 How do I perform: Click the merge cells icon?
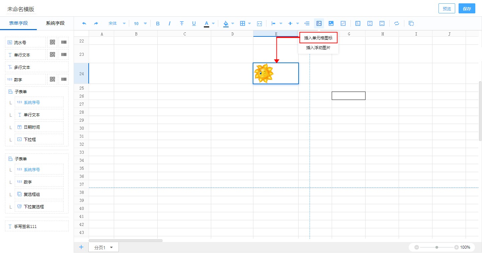[259, 23]
